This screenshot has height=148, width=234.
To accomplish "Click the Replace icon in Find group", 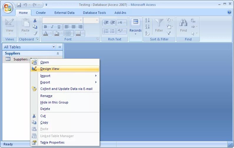I will click(193, 20).
